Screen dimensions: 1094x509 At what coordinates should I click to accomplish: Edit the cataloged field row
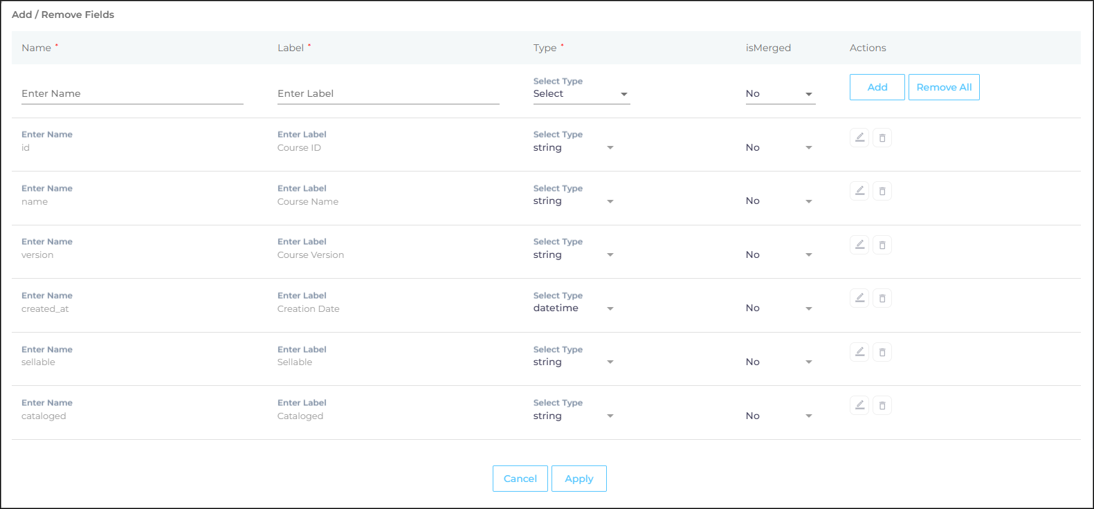click(859, 405)
